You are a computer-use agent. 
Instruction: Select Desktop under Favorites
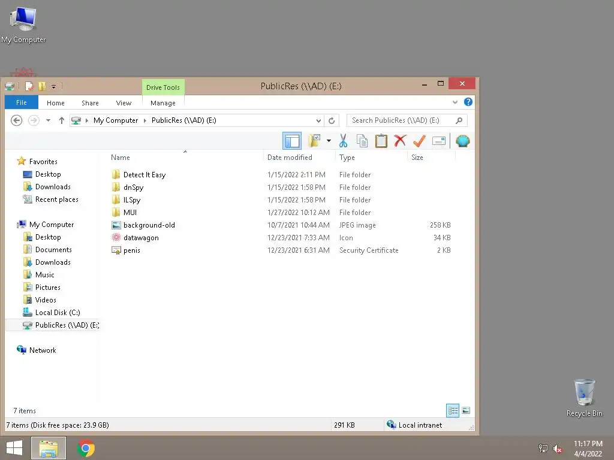coord(48,174)
